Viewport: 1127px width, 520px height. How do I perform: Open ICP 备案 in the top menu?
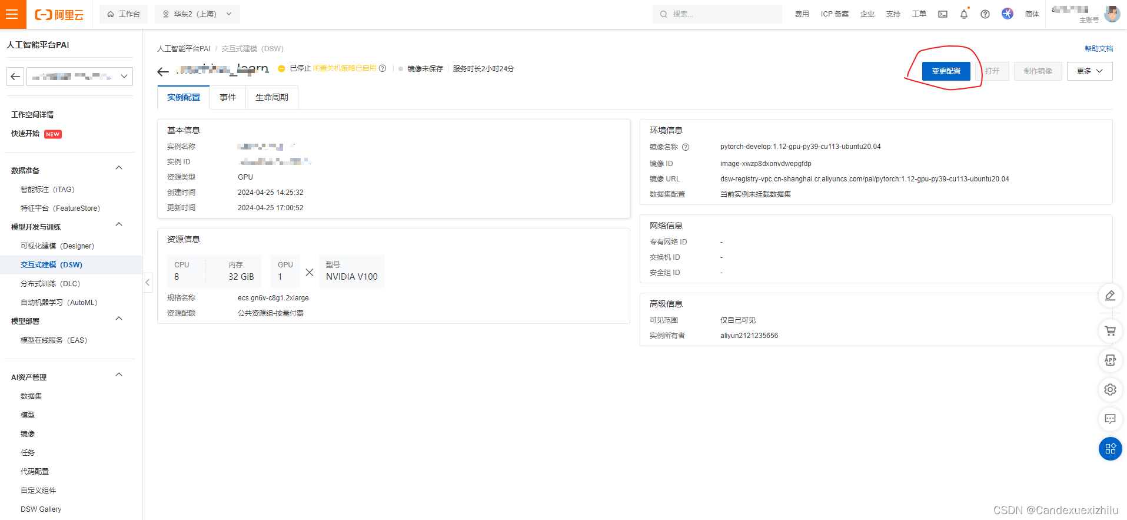pyautogui.click(x=835, y=14)
